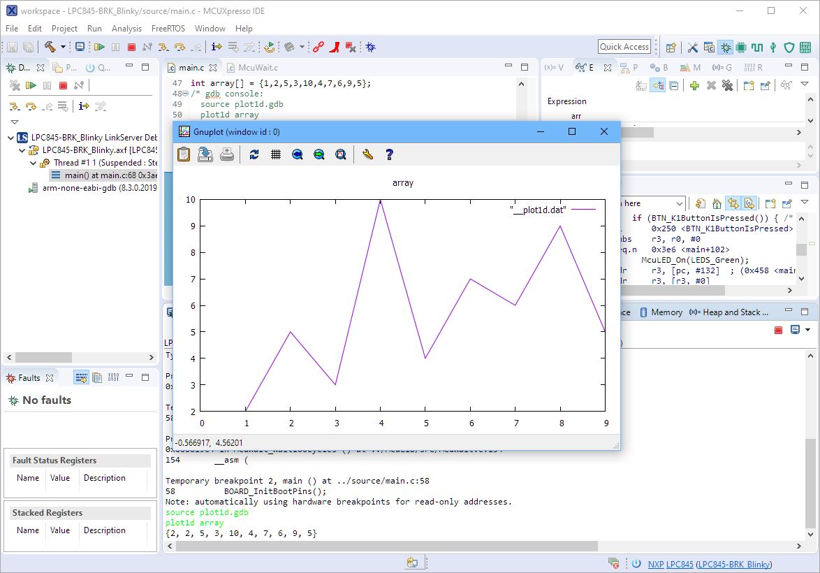Switch to the Memory tab
Screen dimensions: 820x573
[x=661, y=312]
